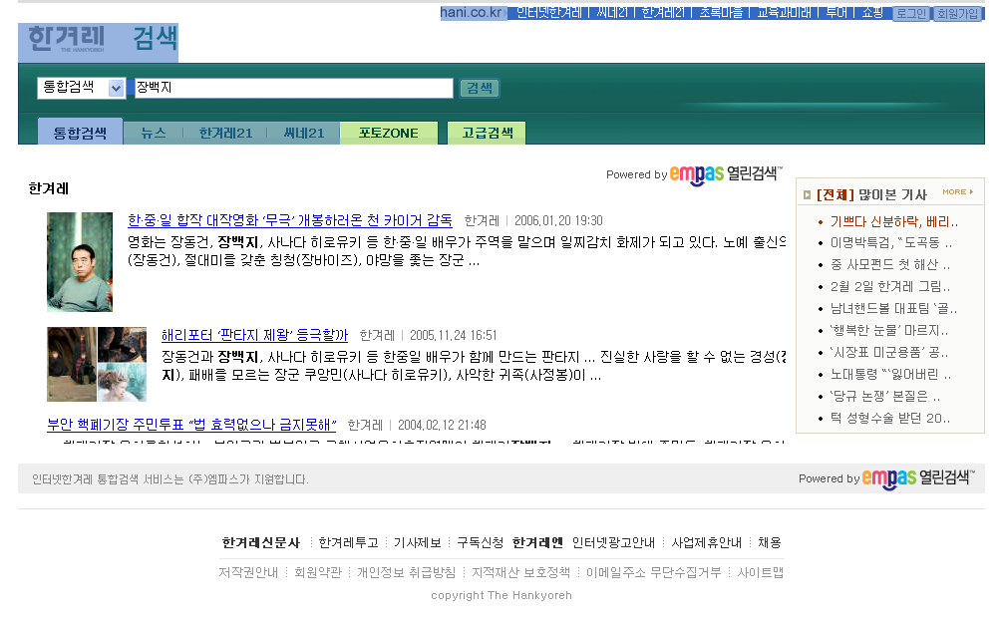Click the footer empas 열린검색 logo
Viewport: 1004px width, 627px height.
click(x=919, y=478)
